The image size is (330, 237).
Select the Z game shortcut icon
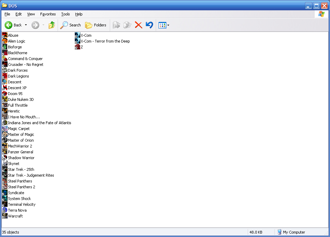(78, 47)
